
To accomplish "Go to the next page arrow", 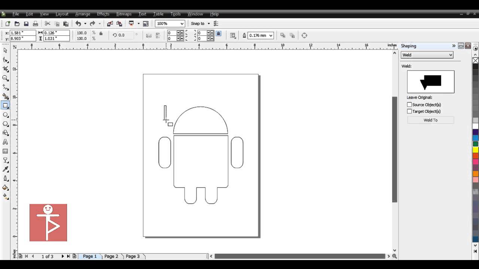I will [62, 256].
